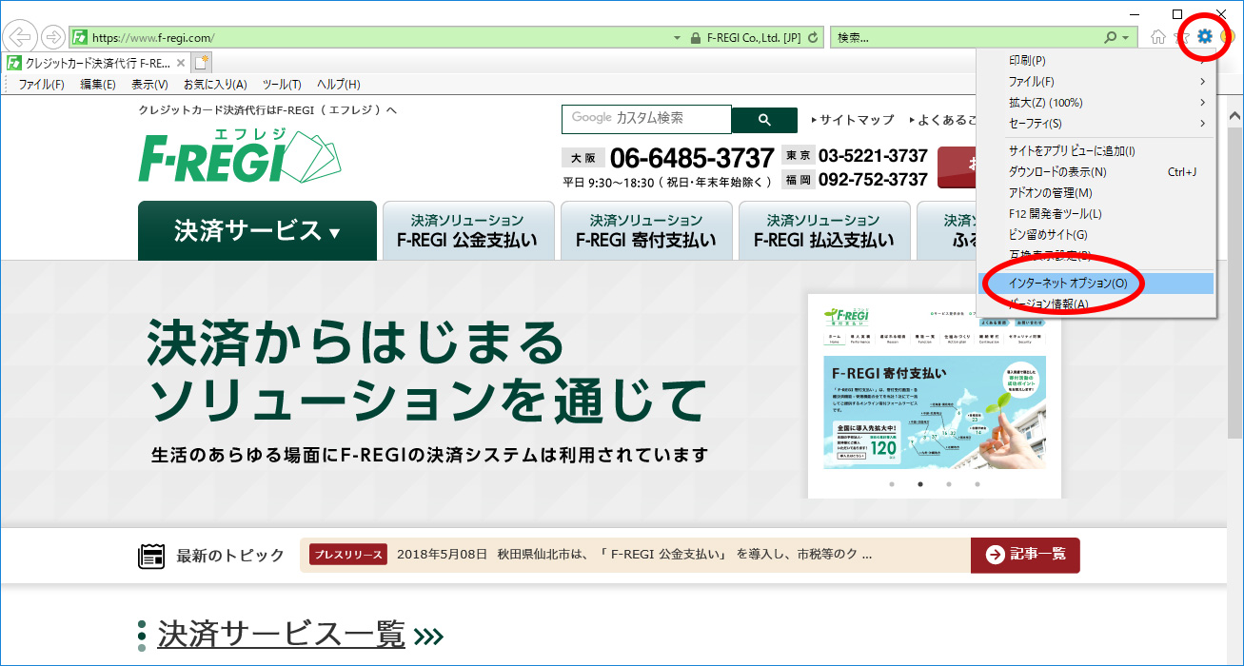This screenshot has height=666, width=1244.
Task: Open the 表示(V) menu bar item
Action: tap(149, 85)
